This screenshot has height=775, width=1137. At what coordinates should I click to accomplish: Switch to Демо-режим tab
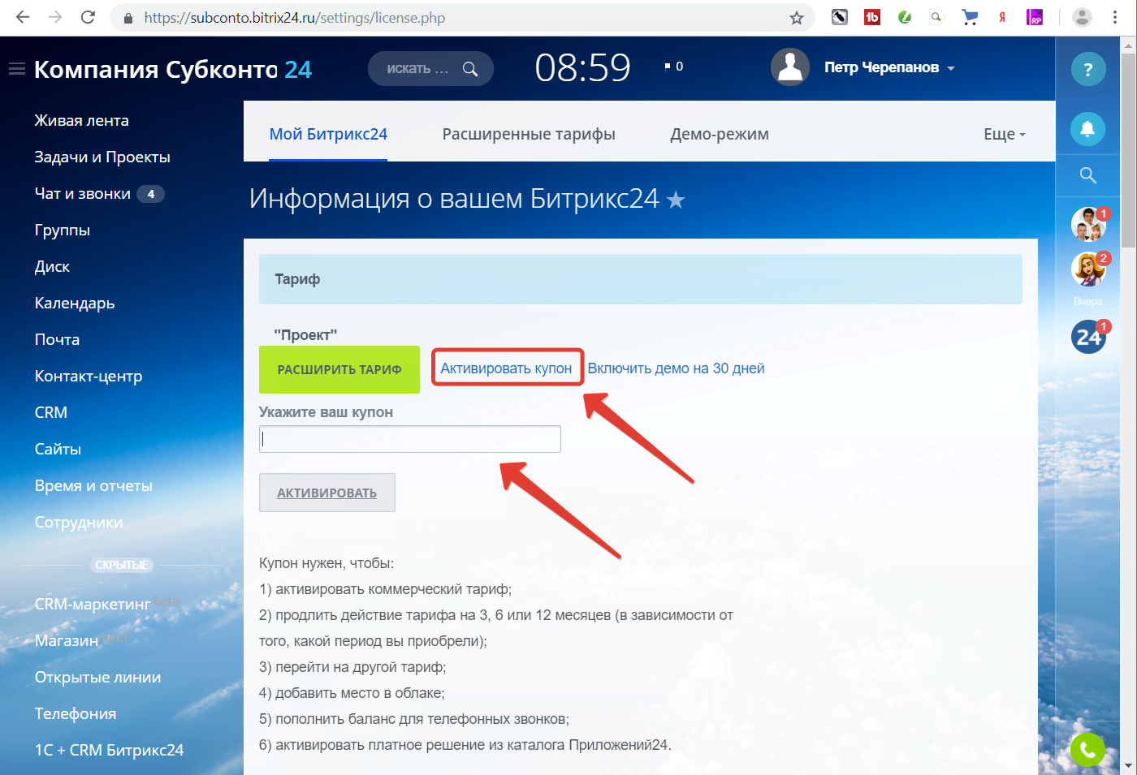720,135
